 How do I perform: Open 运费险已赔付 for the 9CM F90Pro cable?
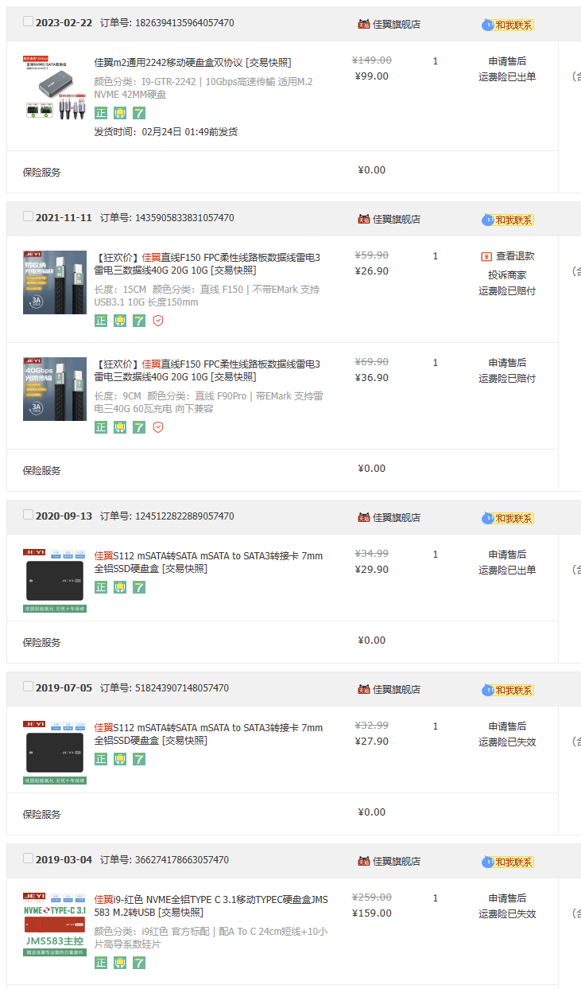click(x=507, y=379)
